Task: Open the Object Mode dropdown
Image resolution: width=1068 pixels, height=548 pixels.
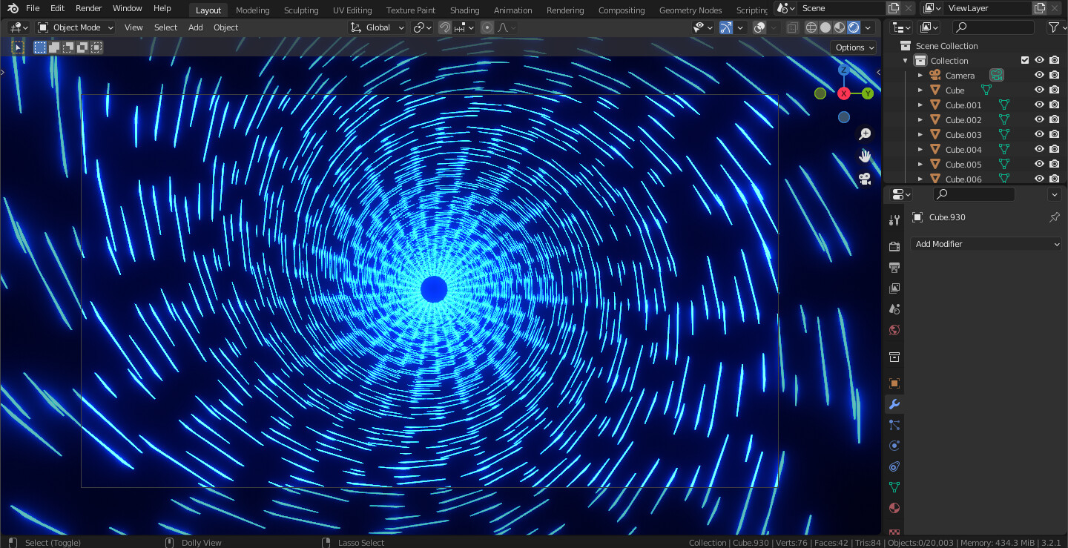Action: 74,27
